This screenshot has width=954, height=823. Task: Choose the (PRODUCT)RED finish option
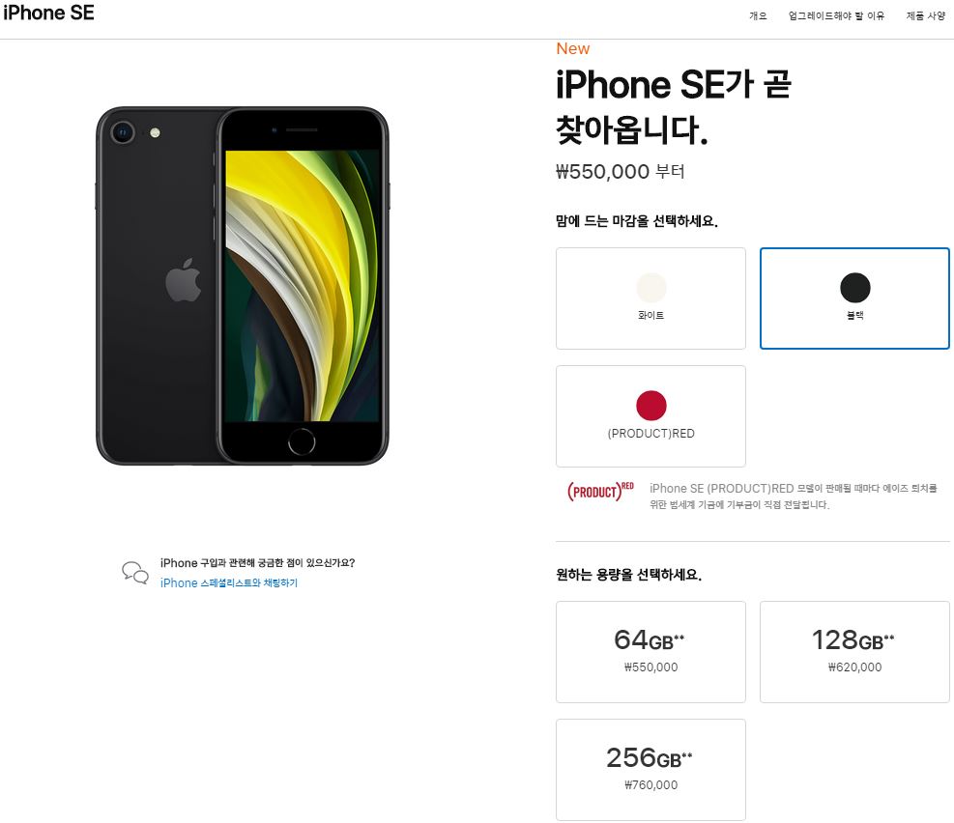[651, 416]
